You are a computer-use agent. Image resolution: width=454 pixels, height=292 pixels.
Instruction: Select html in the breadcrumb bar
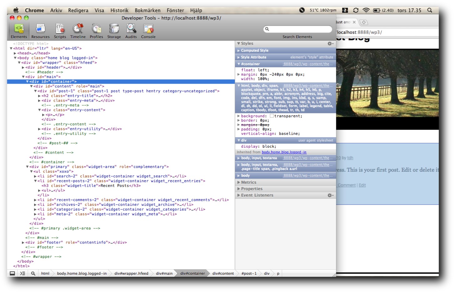[x=45, y=274]
